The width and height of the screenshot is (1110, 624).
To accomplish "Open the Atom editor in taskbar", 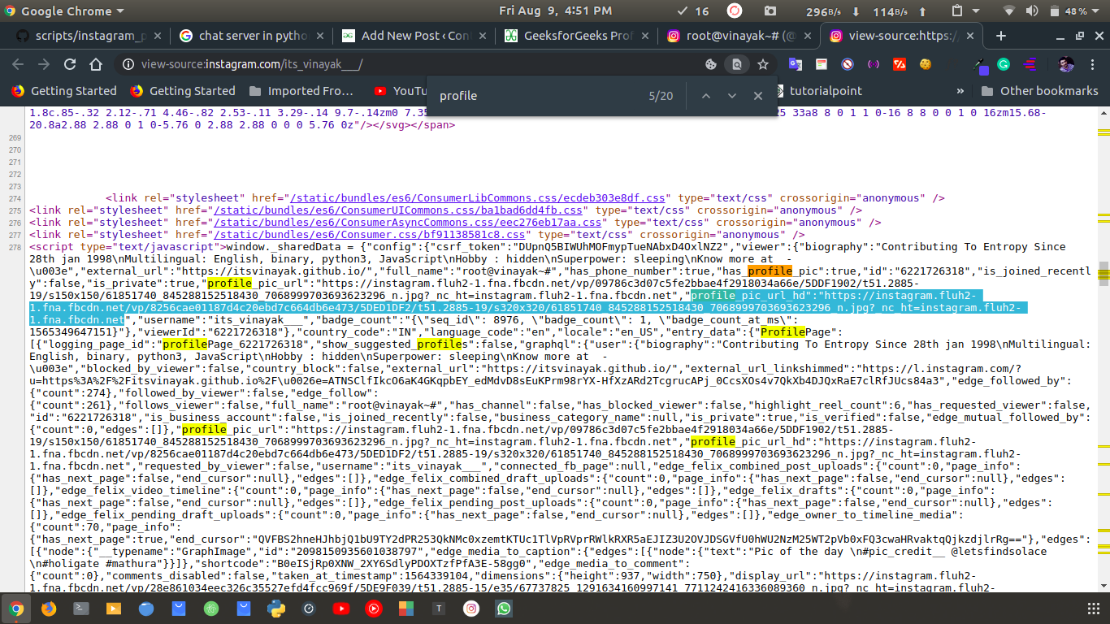I will [x=211, y=608].
